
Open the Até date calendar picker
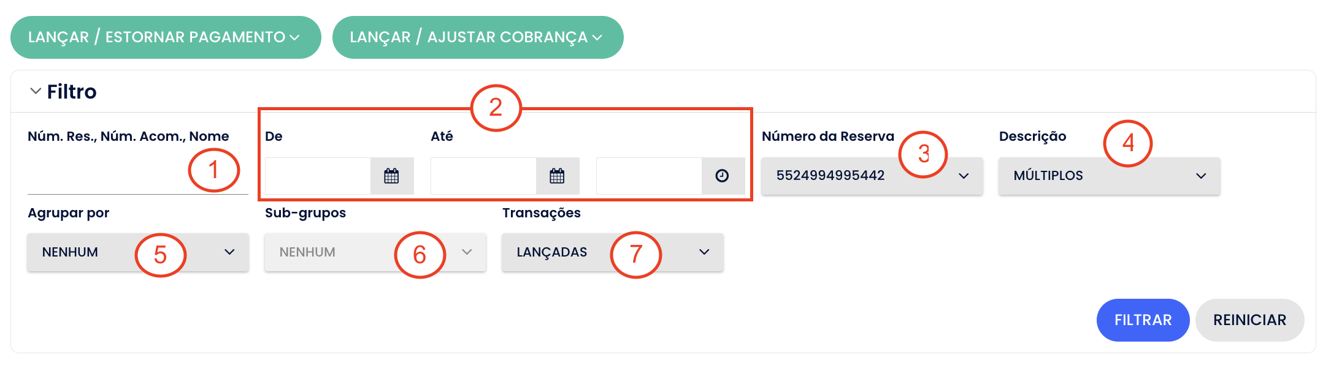tap(557, 176)
